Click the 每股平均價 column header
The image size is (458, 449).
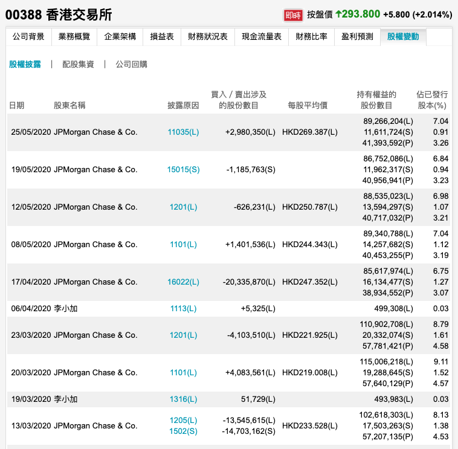[308, 105]
